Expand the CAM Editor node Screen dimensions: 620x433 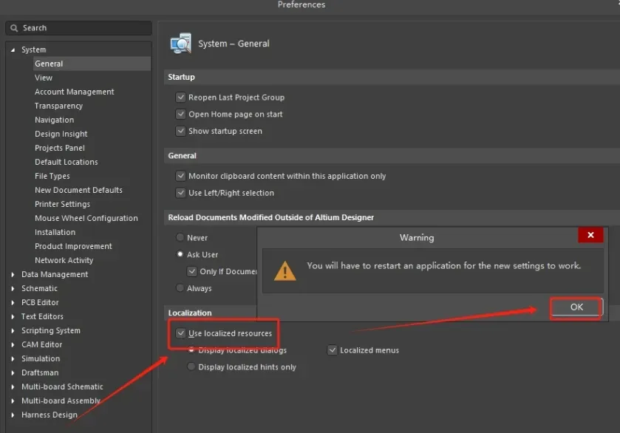(13, 345)
